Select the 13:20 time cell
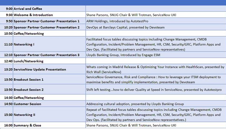This screenshot has height=129, width=226. 7,69
